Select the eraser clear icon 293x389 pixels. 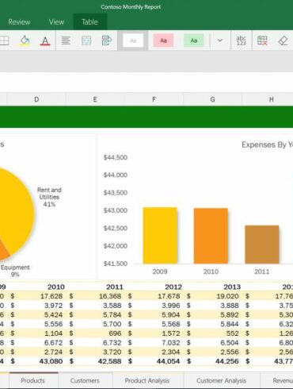(283, 40)
